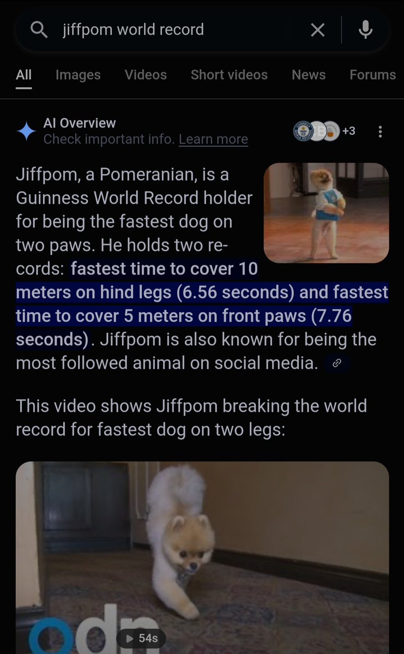
Task: Select the All results tab
Action: coord(24,75)
